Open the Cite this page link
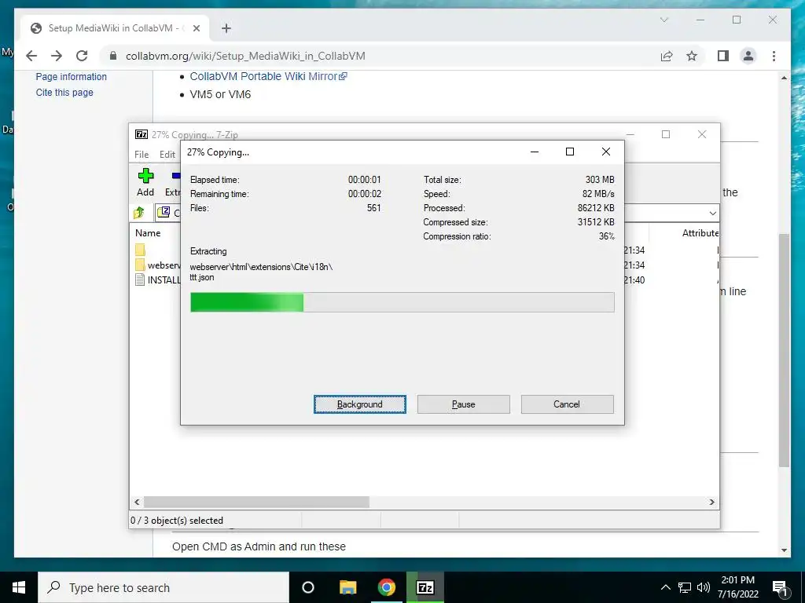805x603 pixels. [x=64, y=93]
